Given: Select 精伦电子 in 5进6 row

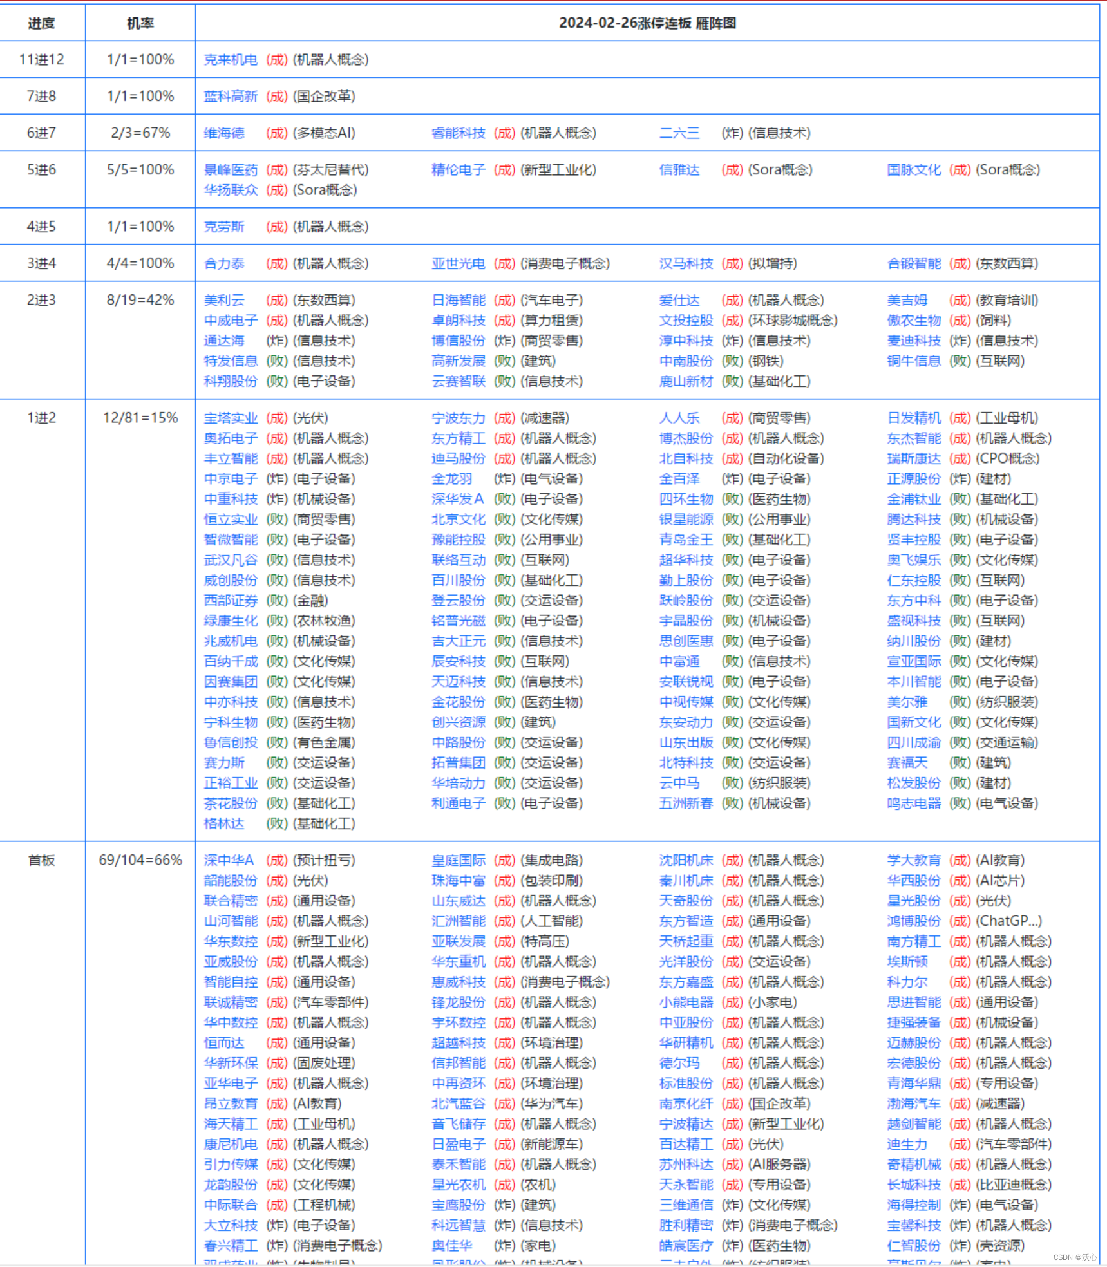Looking at the screenshot, I should 459,170.
